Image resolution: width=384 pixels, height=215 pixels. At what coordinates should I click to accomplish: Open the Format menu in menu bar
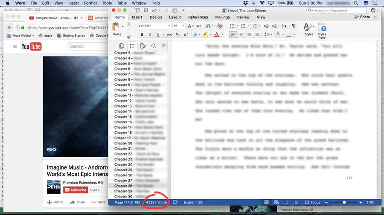coord(90,3)
